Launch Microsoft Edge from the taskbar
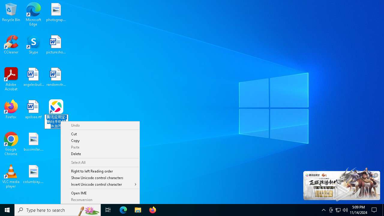The image size is (384, 216). [123, 210]
